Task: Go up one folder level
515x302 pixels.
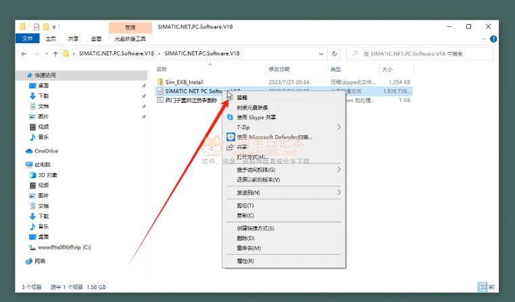Action: [55, 54]
